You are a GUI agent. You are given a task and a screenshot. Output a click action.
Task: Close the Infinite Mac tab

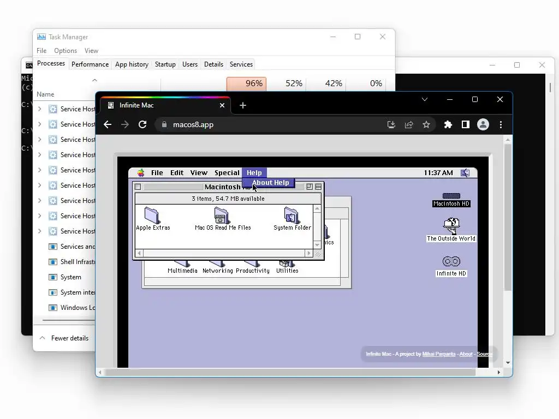point(222,105)
